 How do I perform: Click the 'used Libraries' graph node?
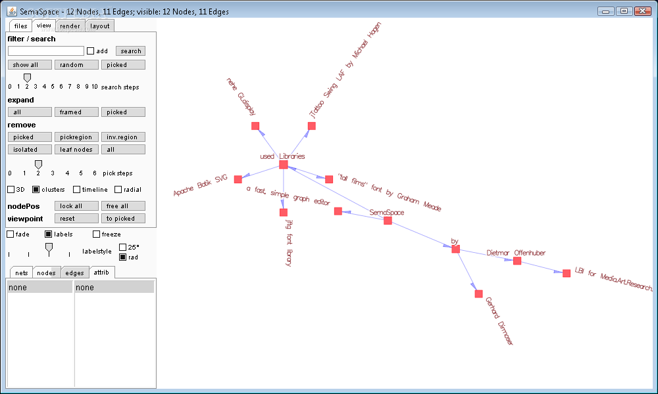coord(284,165)
